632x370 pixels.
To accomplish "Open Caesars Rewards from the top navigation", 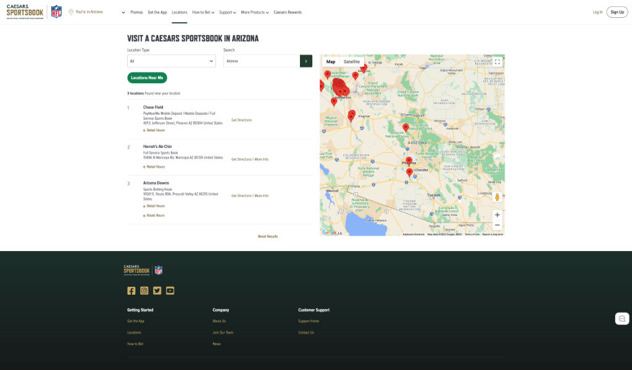I will pyautogui.click(x=288, y=12).
